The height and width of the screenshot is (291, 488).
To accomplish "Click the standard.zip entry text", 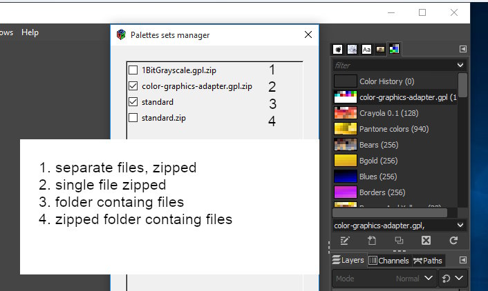I will (x=164, y=118).
